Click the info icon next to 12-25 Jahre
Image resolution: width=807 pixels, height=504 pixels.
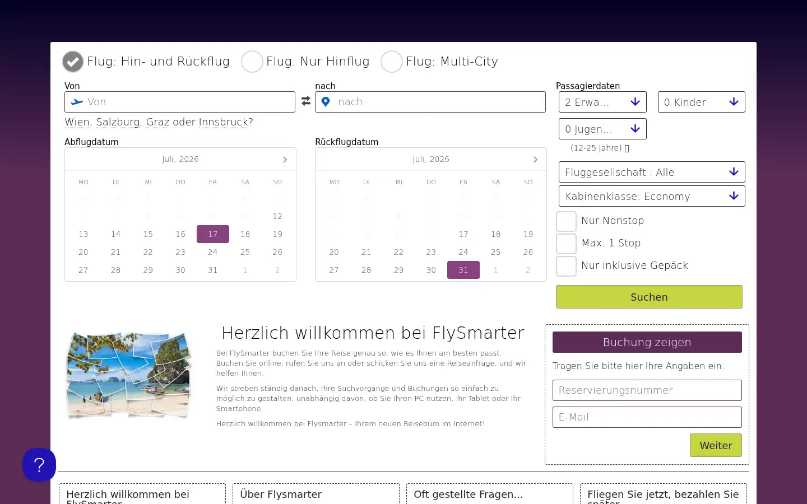[627, 148]
